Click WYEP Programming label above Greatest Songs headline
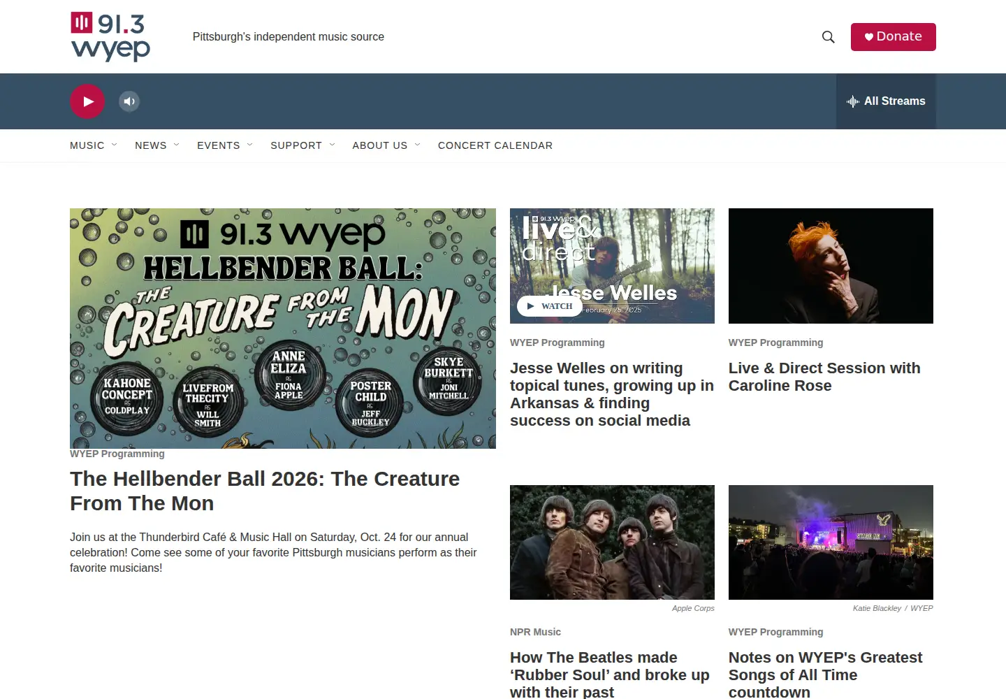Screen dimensions: 1006x699 pos(776,632)
